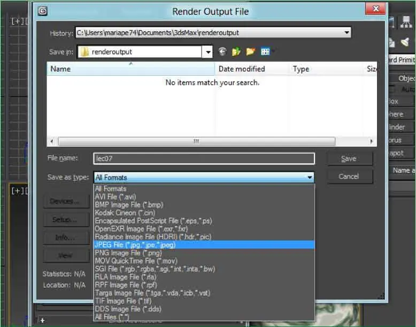416x327 pixels.
Task: Click the File name input field
Action: 203,158
